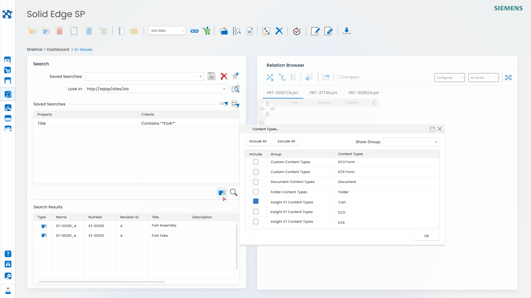The width and height of the screenshot is (531, 298).
Task: Click the red check-in circle toolbar icon
Action: [297, 31]
